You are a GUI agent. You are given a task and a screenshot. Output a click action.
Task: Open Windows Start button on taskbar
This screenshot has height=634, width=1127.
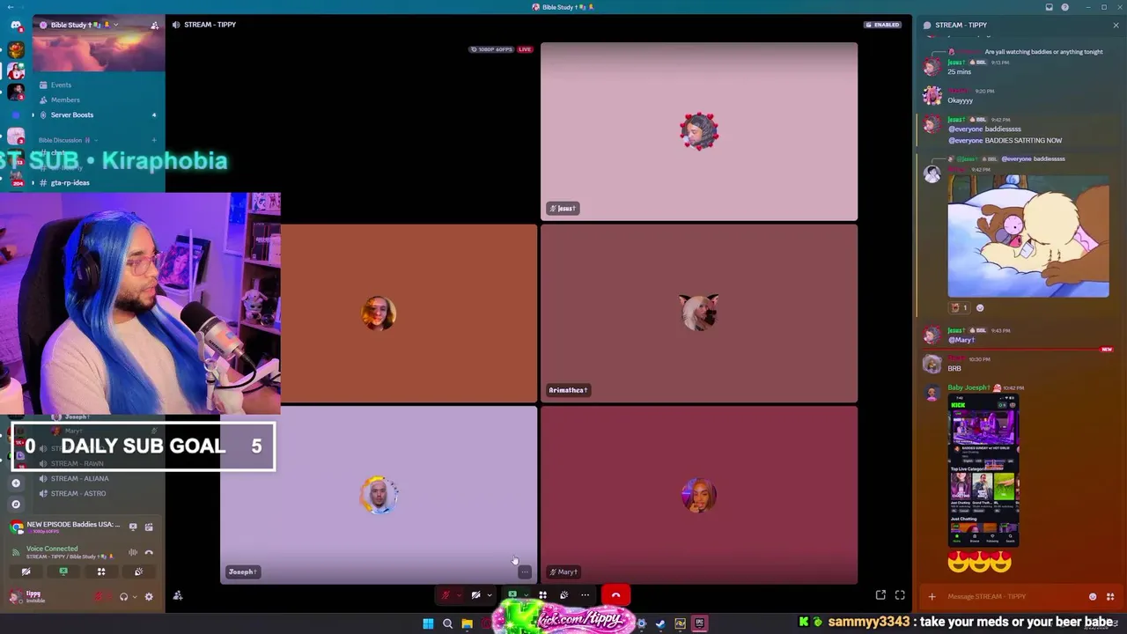[428, 623]
